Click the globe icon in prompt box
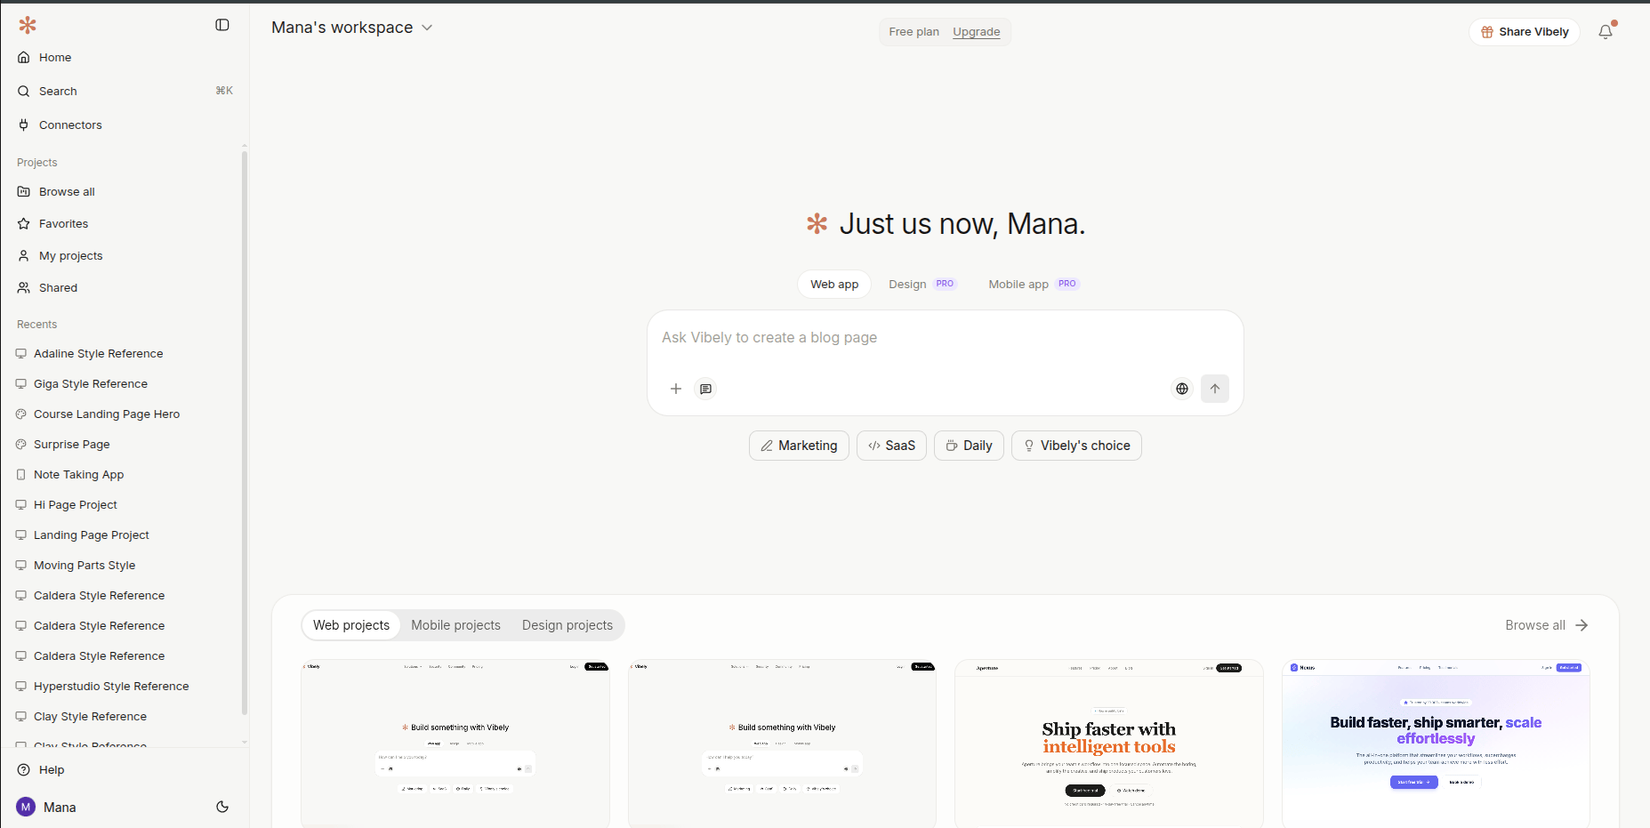Screen dimensions: 1650x828 coord(1181,389)
